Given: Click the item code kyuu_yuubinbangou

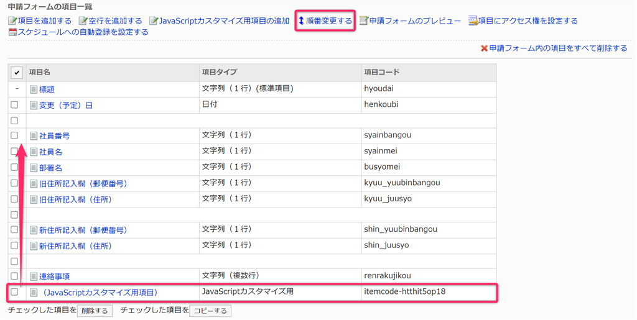Looking at the screenshot, I should click(402, 183).
